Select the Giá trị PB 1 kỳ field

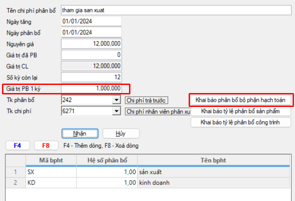tap(91, 89)
